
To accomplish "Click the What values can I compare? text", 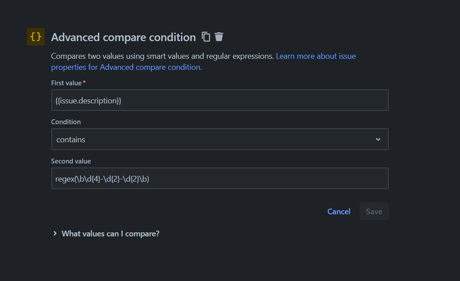I will 111,234.
